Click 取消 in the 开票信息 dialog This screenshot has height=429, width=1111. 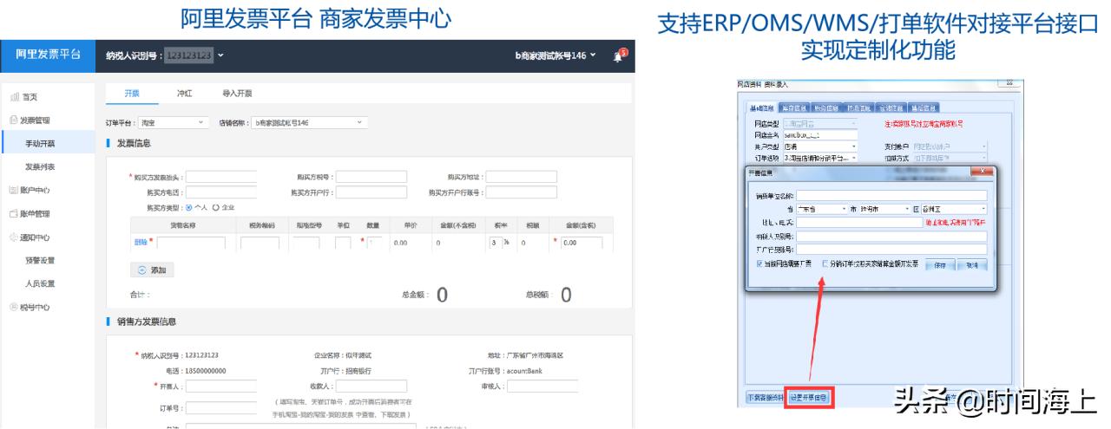[x=972, y=265]
